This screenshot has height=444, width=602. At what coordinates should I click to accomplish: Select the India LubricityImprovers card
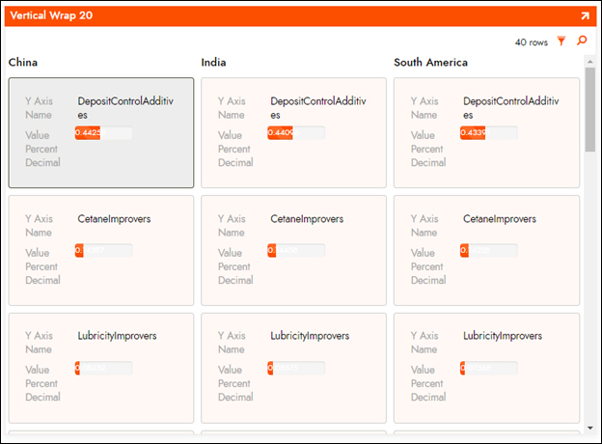pos(293,368)
